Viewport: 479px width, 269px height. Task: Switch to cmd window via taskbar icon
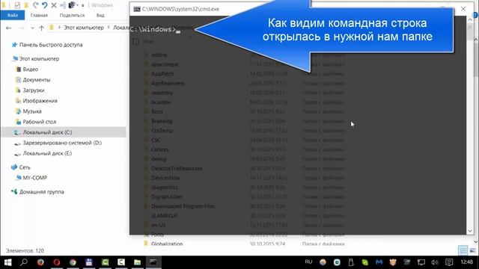click(x=153, y=262)
